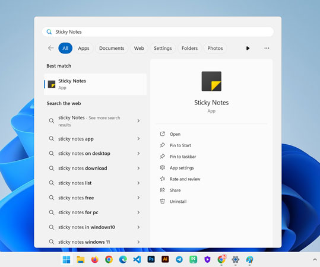The height and width of the screenshot is (267, 320).
Task: Expand chevron beside 'sticky notes for pc'
Action: pos(138,212)
